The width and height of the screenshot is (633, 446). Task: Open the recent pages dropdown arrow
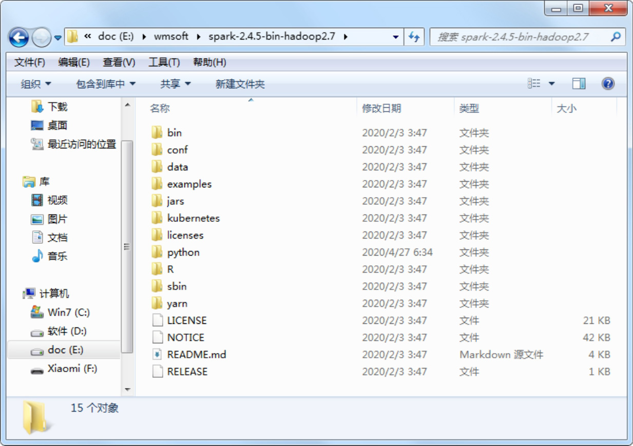tap(57, 37)
